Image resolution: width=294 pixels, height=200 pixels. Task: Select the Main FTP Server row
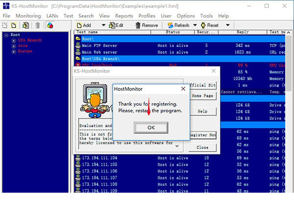(x=180, y=45)
